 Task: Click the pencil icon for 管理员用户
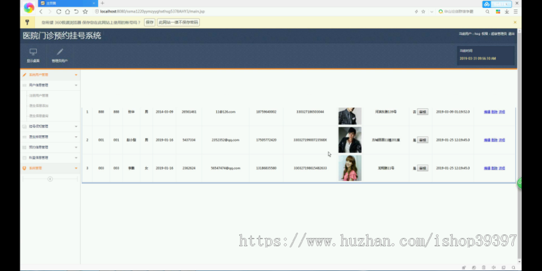[x=60, y=52]
